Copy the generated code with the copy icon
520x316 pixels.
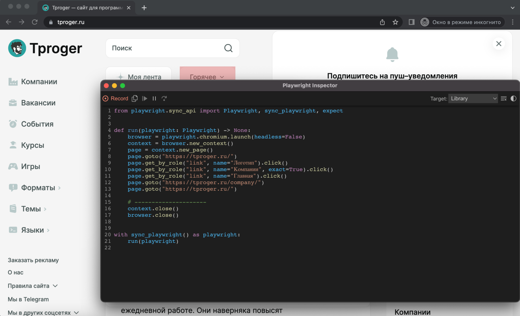[x=135, y=99]
